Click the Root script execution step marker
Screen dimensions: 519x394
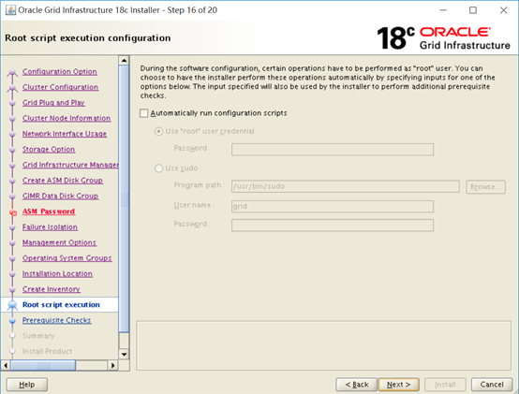pyautogui.click(x=12, y=305)
